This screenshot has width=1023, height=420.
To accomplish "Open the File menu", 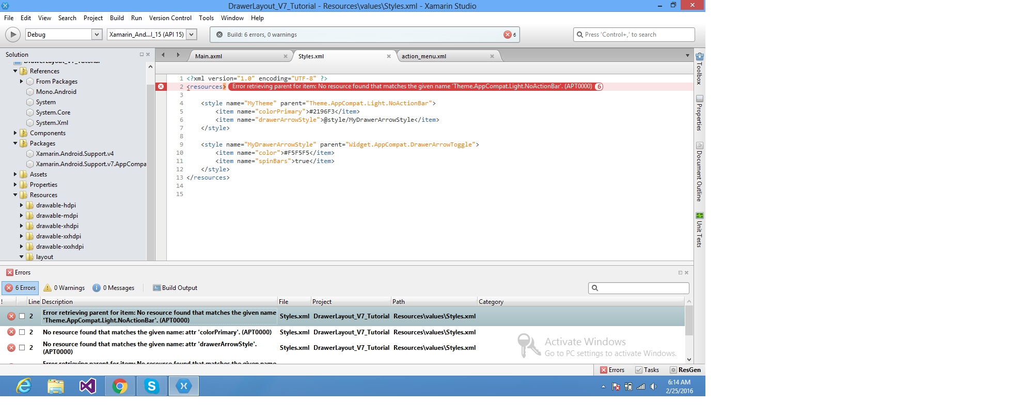I will 9,18.
